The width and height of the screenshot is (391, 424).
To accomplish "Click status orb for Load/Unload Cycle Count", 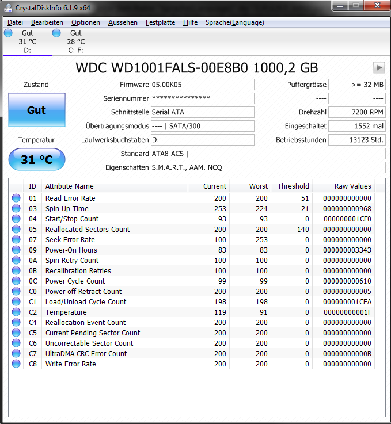I will (x=16, y=301).
